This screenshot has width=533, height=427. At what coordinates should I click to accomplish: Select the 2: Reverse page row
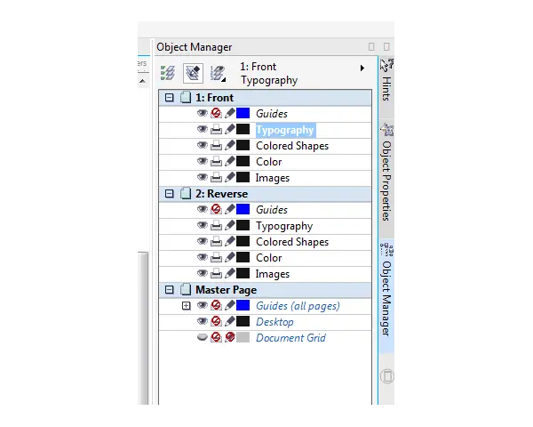pyautogui.click(x=265, y=194)
